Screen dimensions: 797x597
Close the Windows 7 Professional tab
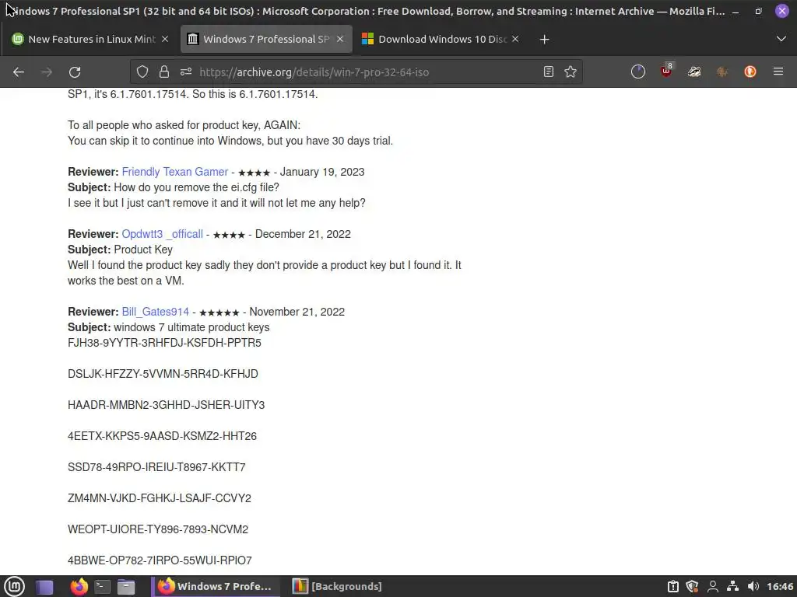pyautogui.click(x=340, y=39)
